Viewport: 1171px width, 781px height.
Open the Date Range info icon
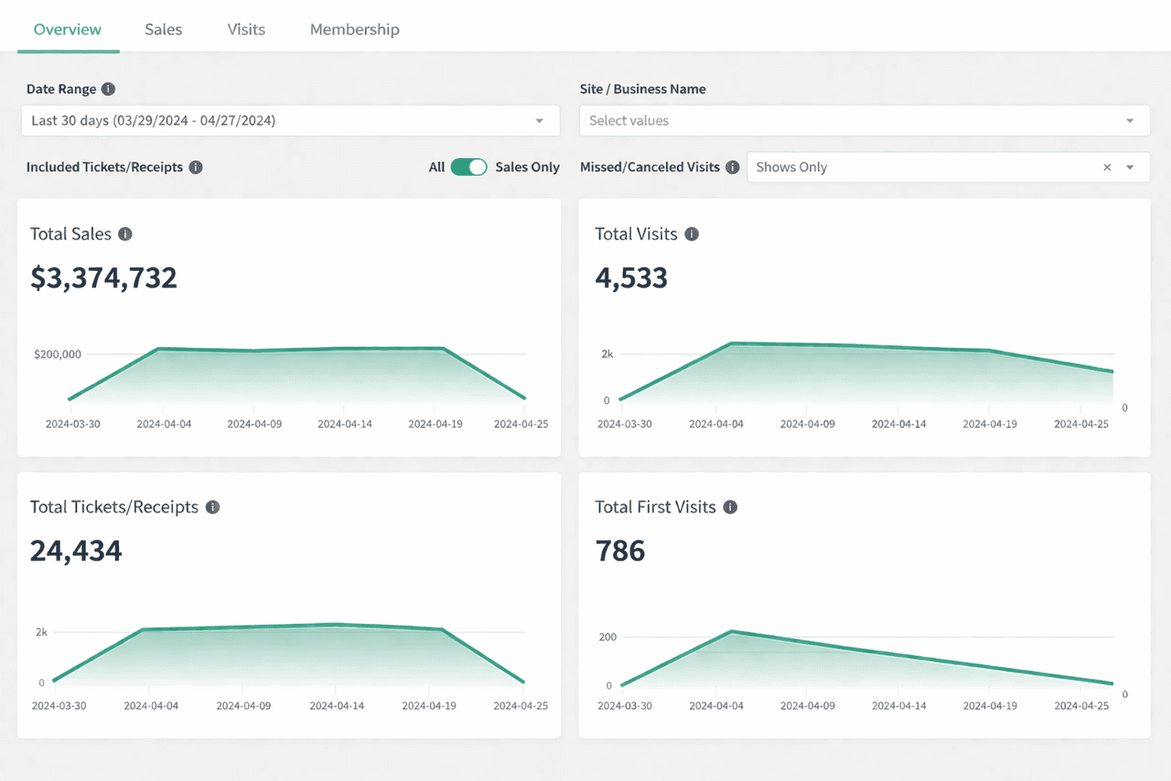coord(108,89)
